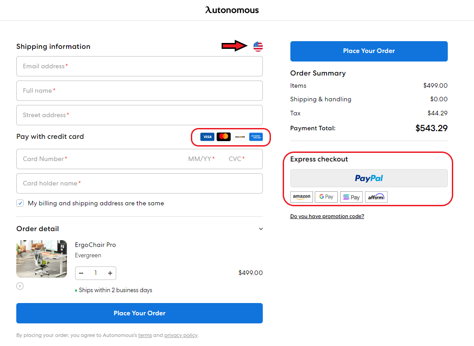Uncheck billing and shipping address are the same
The image size is (474, 346).
click(x=20, y=203)
